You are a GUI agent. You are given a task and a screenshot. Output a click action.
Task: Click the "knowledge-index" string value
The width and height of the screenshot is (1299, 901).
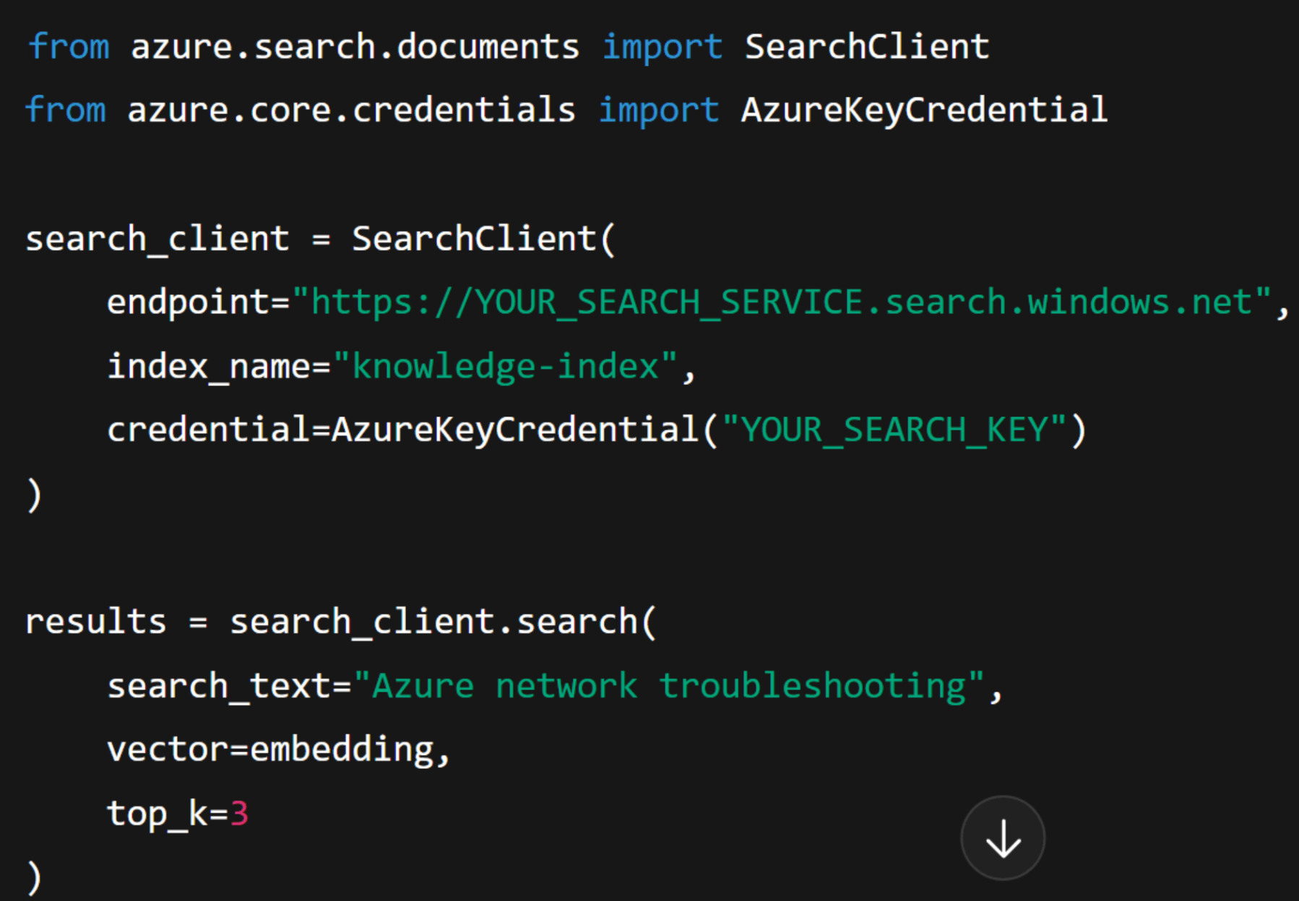pyautogui.click(x=505, y=366)
